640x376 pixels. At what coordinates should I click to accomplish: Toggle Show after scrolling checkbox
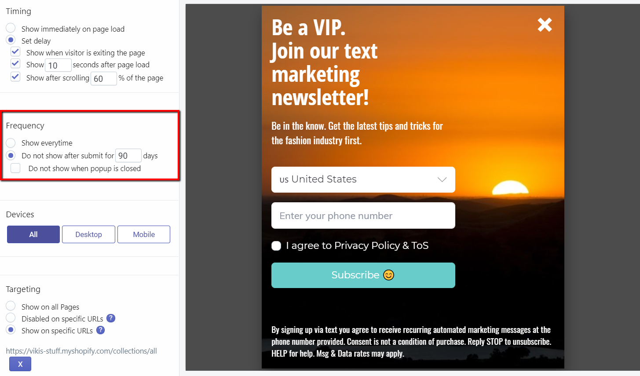pyautogui.click(x=15, y=77)
